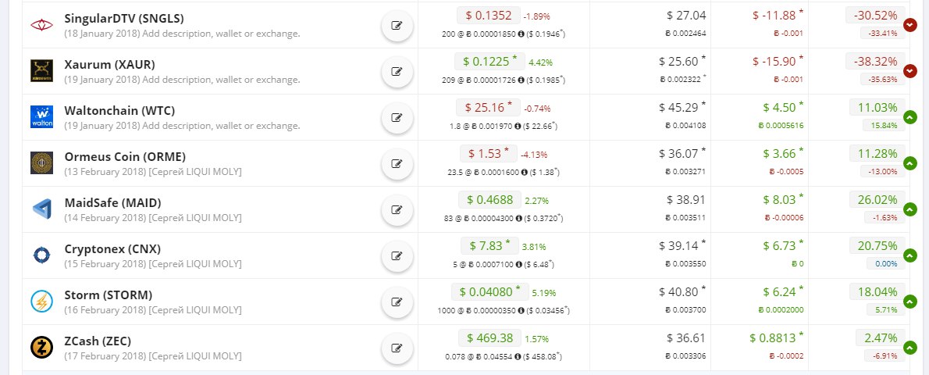Click Storm price $ 0.04080 badge
Image resolution: width=929 pixels, height=375 pixels.
pos(490,292)
